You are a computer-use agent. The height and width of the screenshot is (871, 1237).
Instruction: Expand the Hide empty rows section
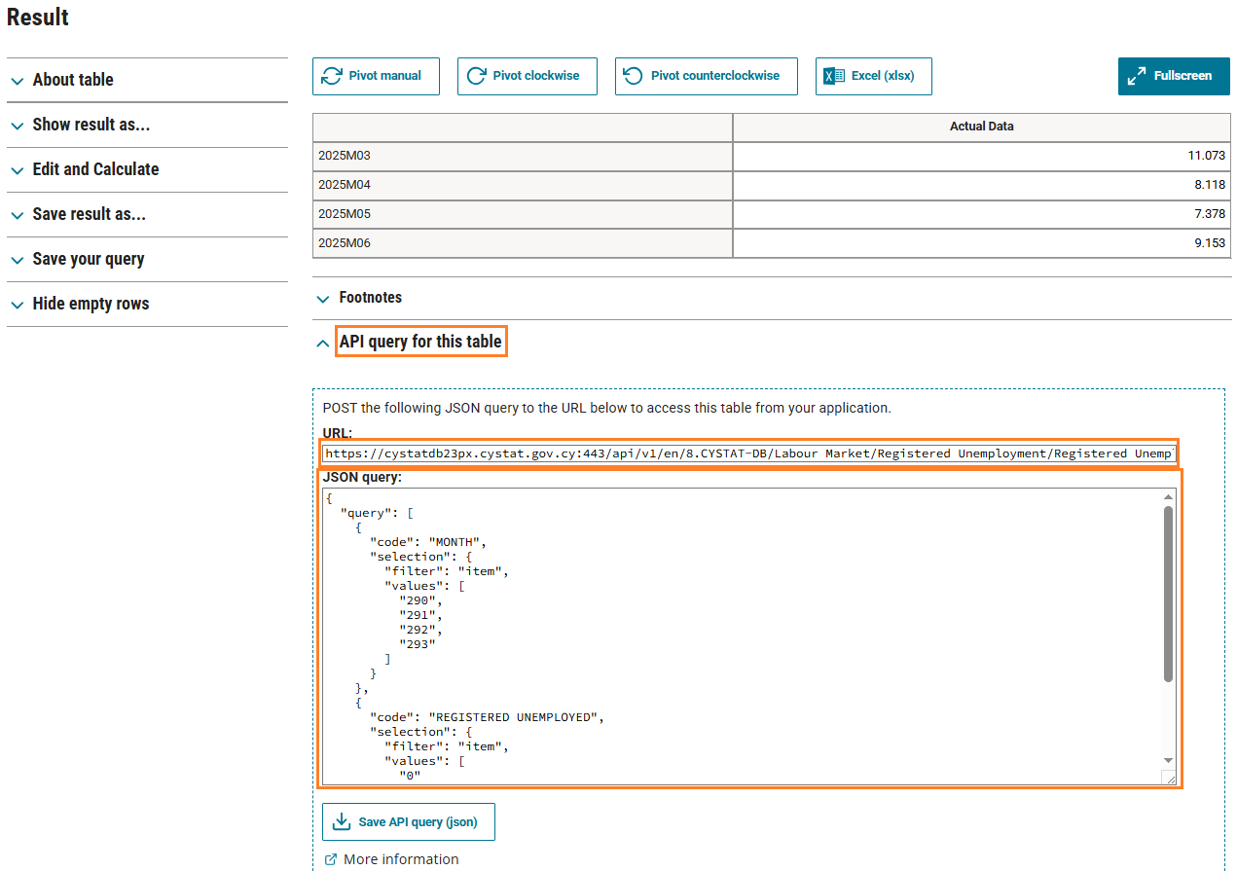point(91,304)
